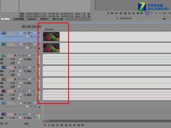The width and height of the screenshot is (171, 128).
Task: Click track 2 bypass motion blur icon
Action: pos(16,44)
